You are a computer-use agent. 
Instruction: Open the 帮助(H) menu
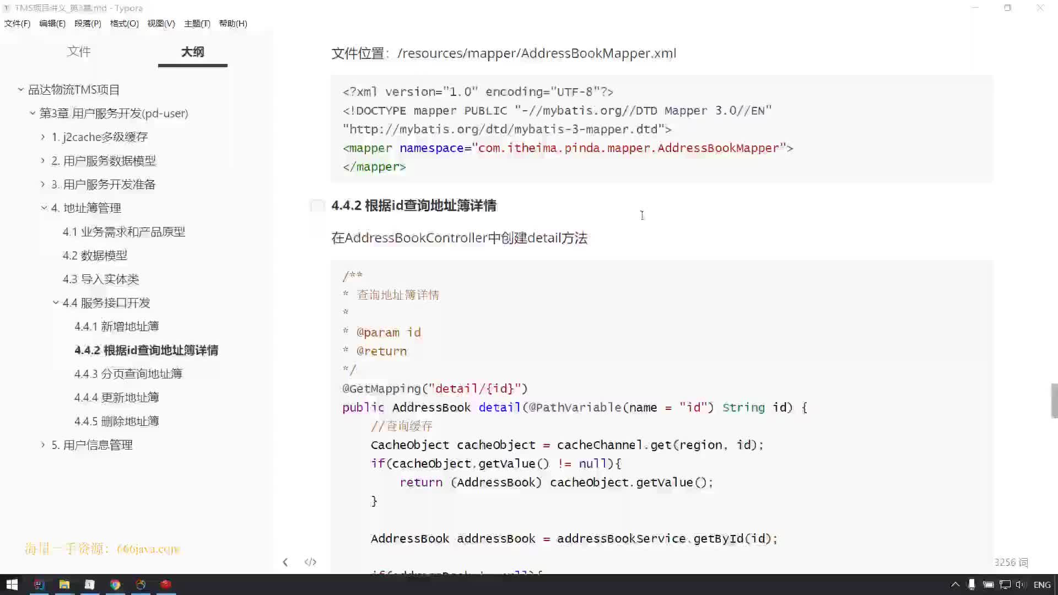pyautogui.click(x=233, y=23)
